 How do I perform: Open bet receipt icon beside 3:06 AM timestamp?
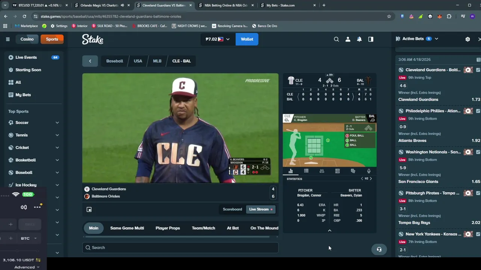pos(478,60)
